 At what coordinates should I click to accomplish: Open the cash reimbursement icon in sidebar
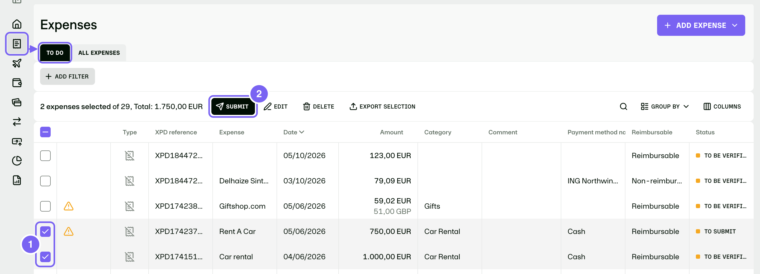tap(17, 141)
